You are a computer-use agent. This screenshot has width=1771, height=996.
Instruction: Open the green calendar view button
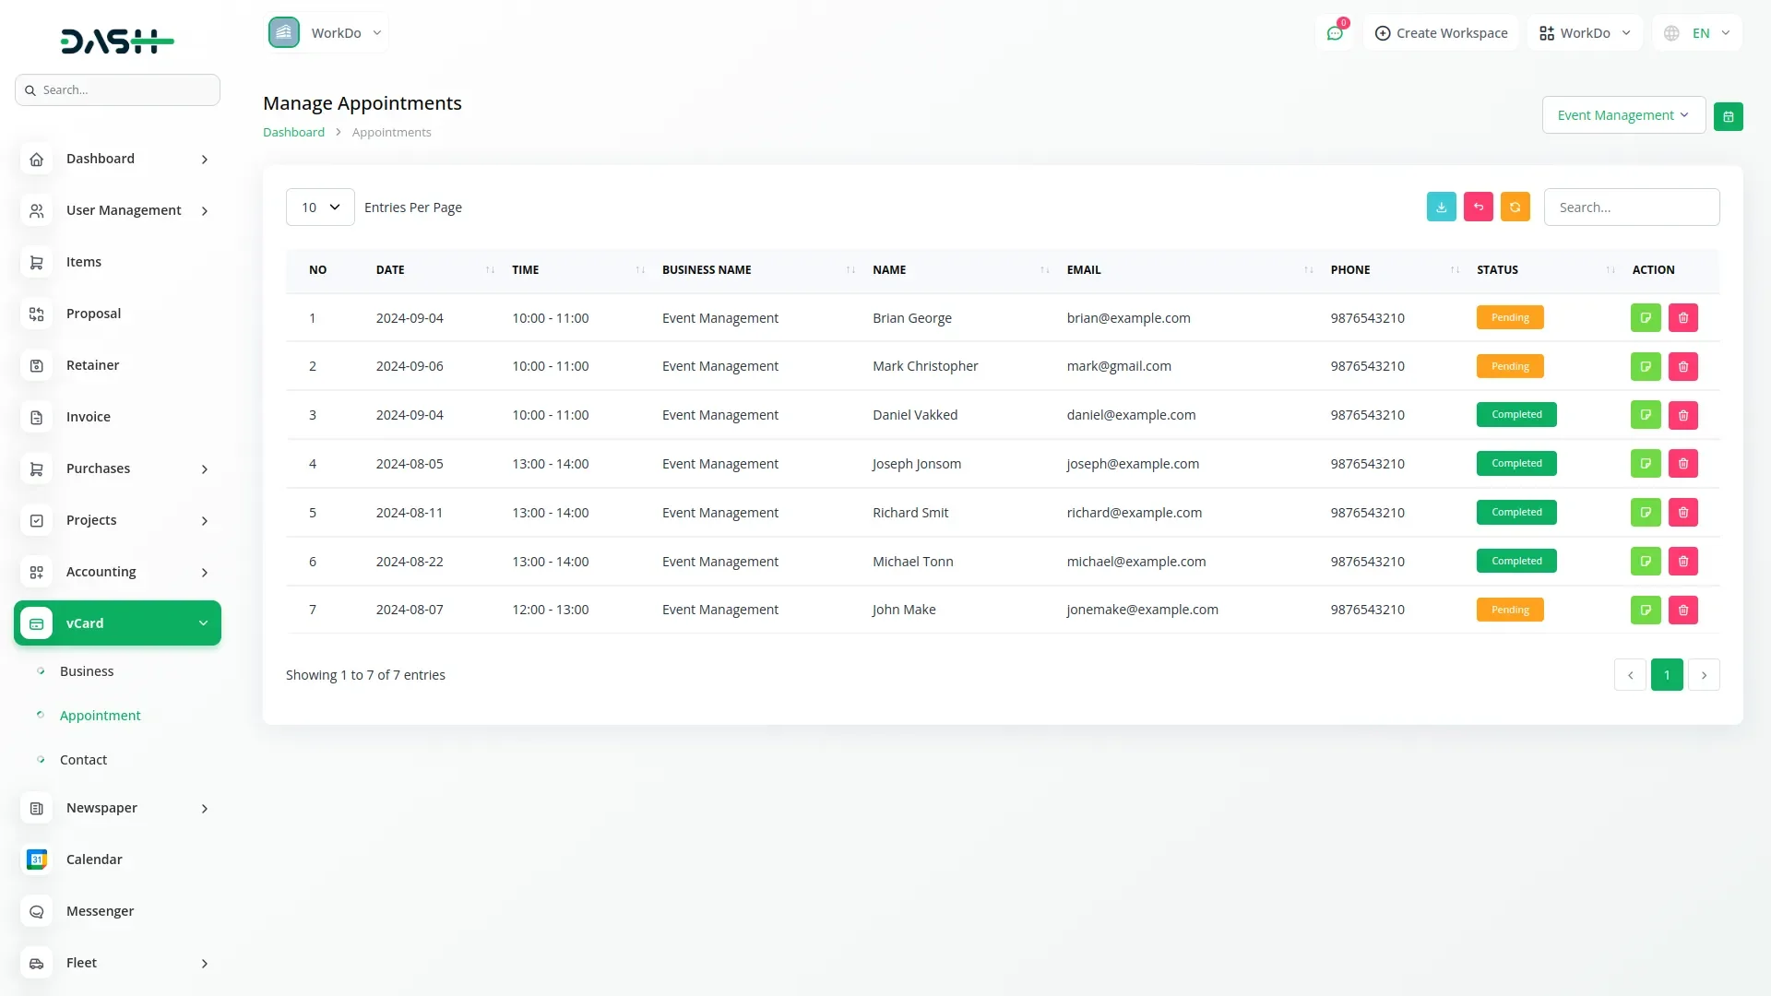click(x=1728, y=117)
